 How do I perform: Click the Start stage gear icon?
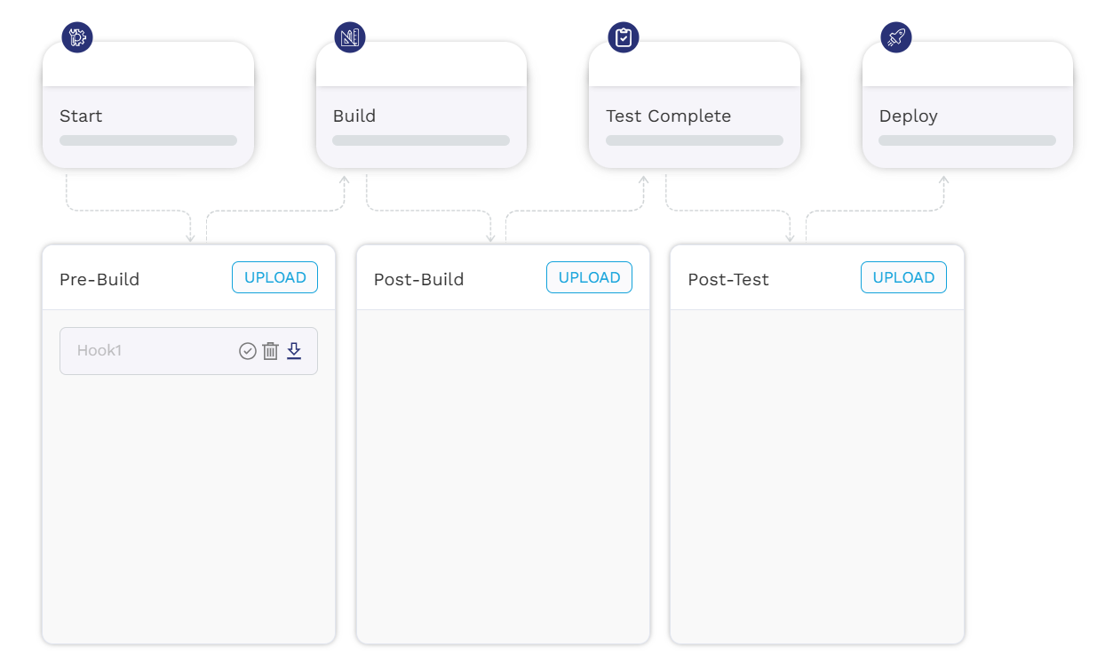77,37
